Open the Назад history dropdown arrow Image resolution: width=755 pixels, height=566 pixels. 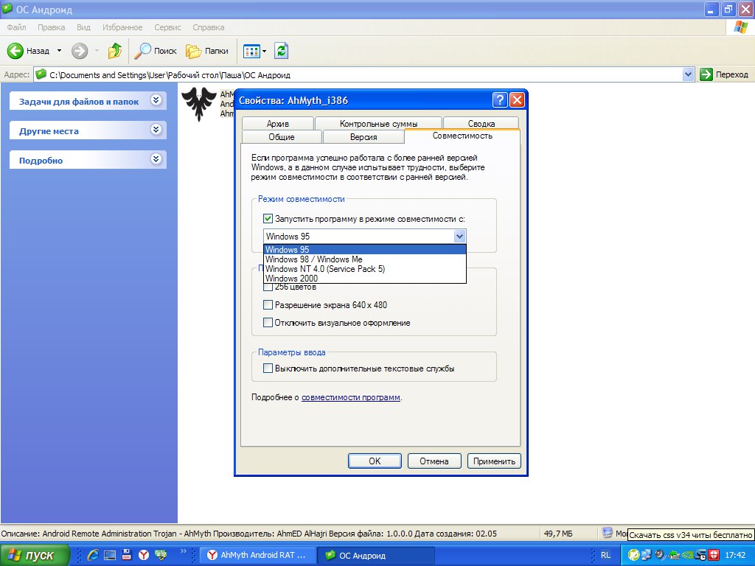click(x=59, y=51)
